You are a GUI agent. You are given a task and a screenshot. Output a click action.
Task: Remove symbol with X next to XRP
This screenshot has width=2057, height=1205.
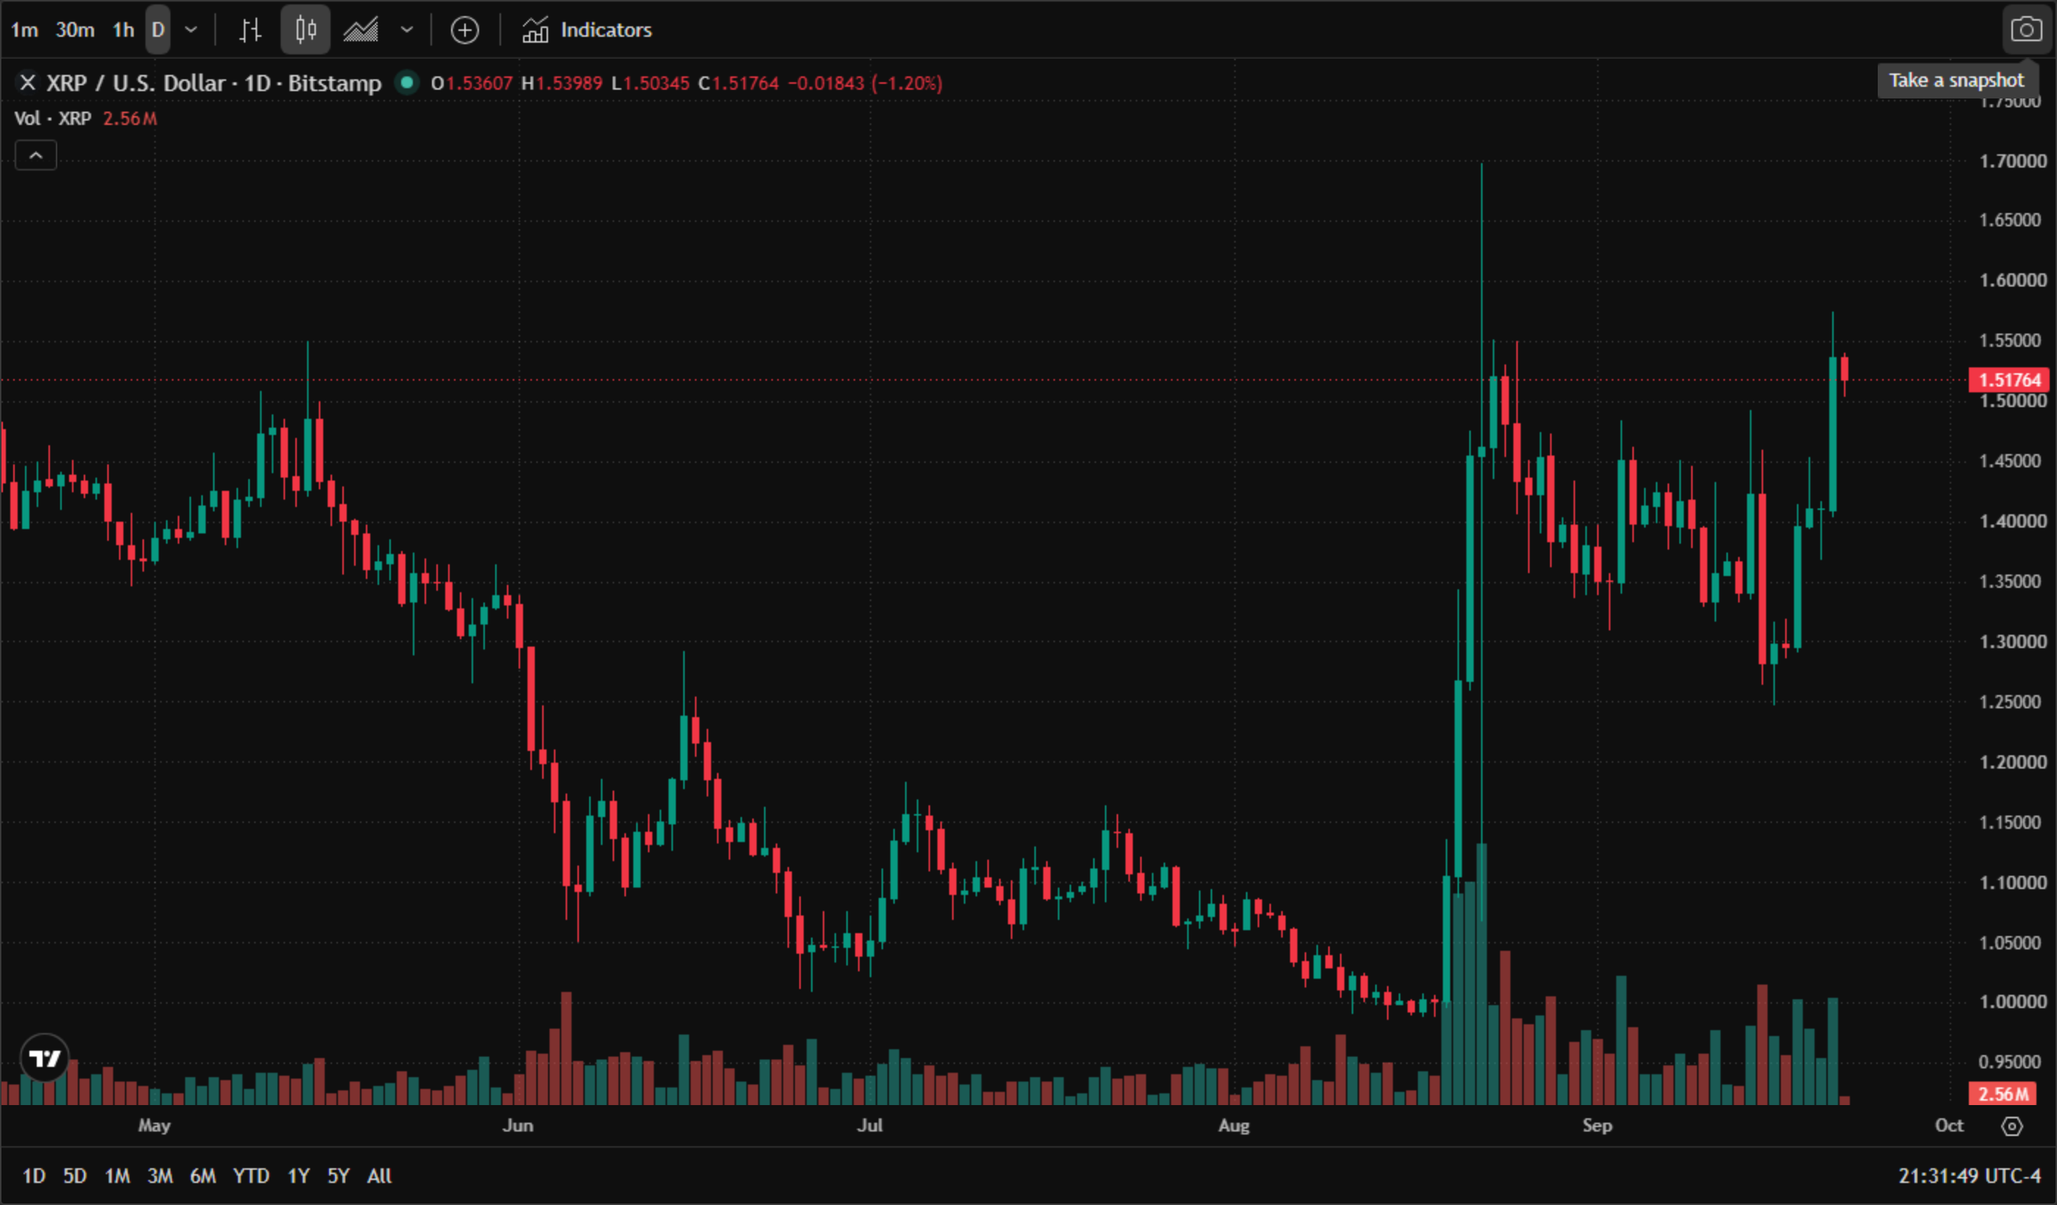coord(28,82)
